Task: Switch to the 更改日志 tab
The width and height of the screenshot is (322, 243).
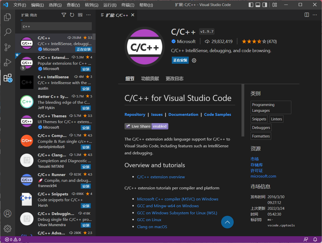Action: pyautogui.click(x=175, y=79)
